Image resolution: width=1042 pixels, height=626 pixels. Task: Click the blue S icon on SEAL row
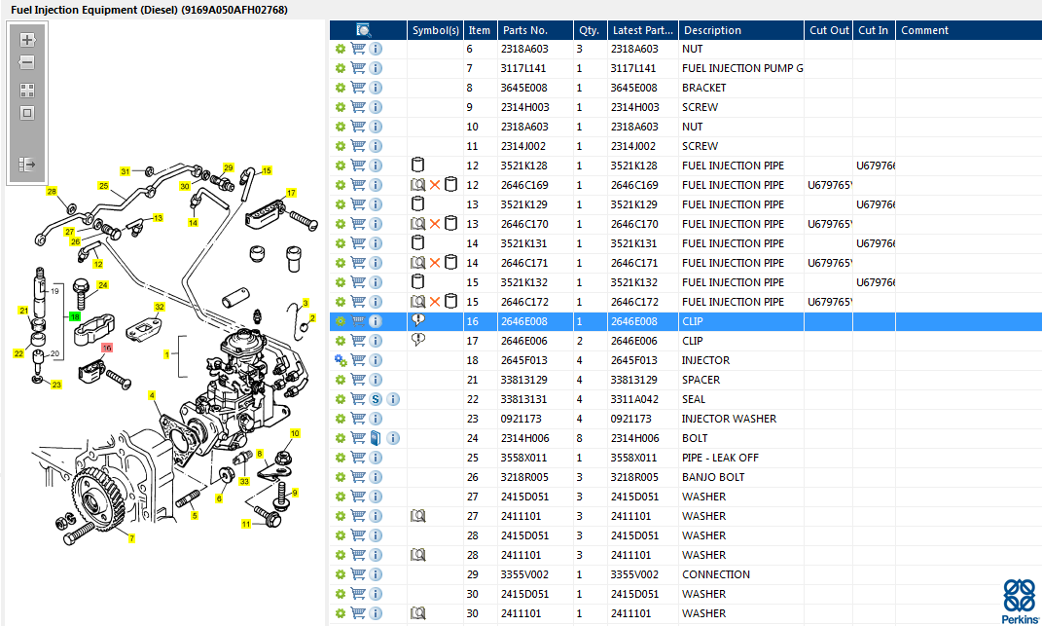tap(376, 399)
